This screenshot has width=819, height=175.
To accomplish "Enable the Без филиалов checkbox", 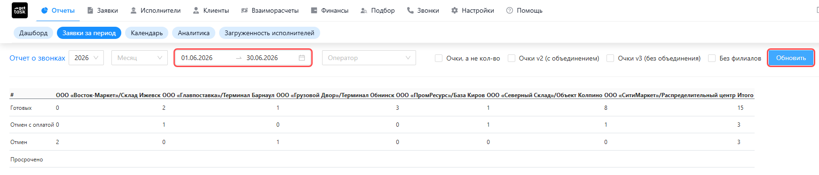I will [712, 58].
